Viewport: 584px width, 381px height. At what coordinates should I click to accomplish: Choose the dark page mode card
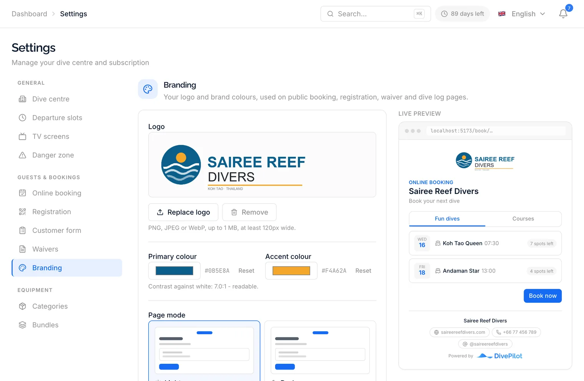[320, 351]
